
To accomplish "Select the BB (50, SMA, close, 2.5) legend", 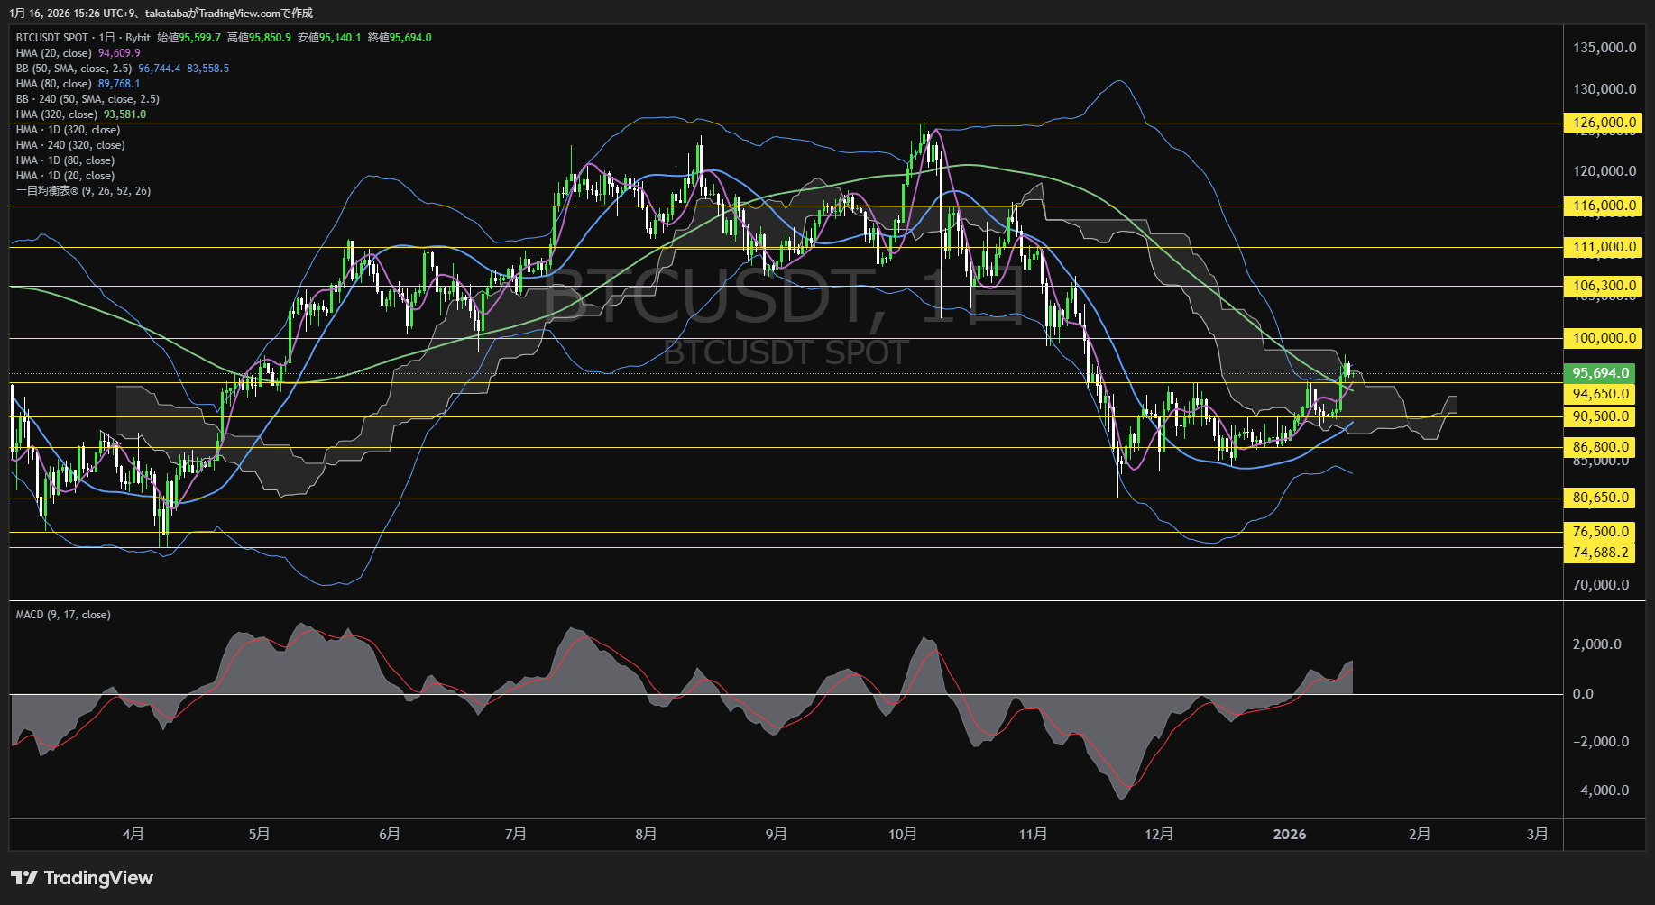I will point(73,69).
